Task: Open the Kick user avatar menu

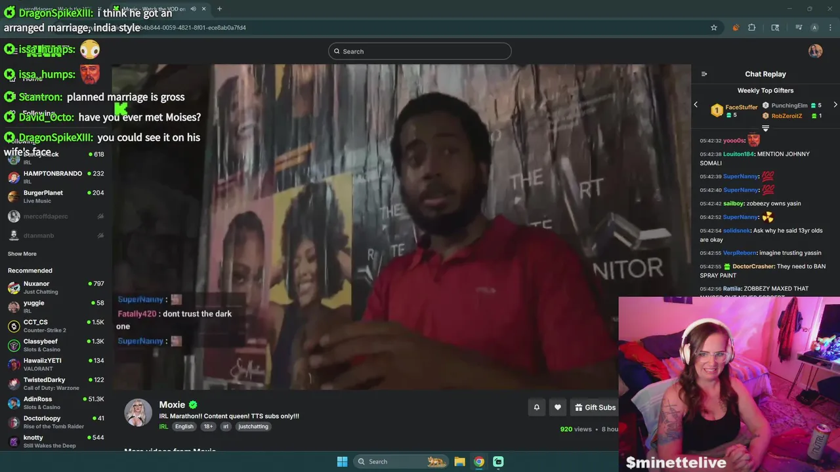Action: pyautogui.click(x=815, y=51)
